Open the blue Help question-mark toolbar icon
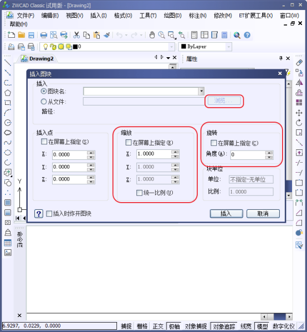Image resolution: width=307 pixels, height=332 pixels. 247,35
